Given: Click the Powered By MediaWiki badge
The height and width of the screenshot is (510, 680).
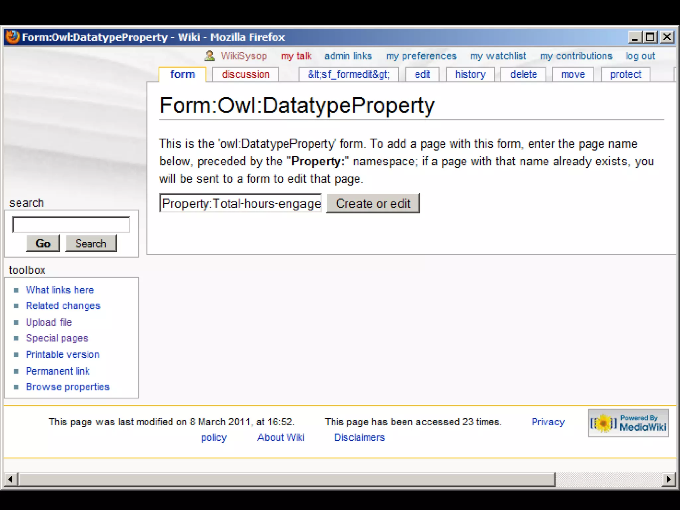Looking at the screenshot, I should pyautogui.click(x=628, y=423).
